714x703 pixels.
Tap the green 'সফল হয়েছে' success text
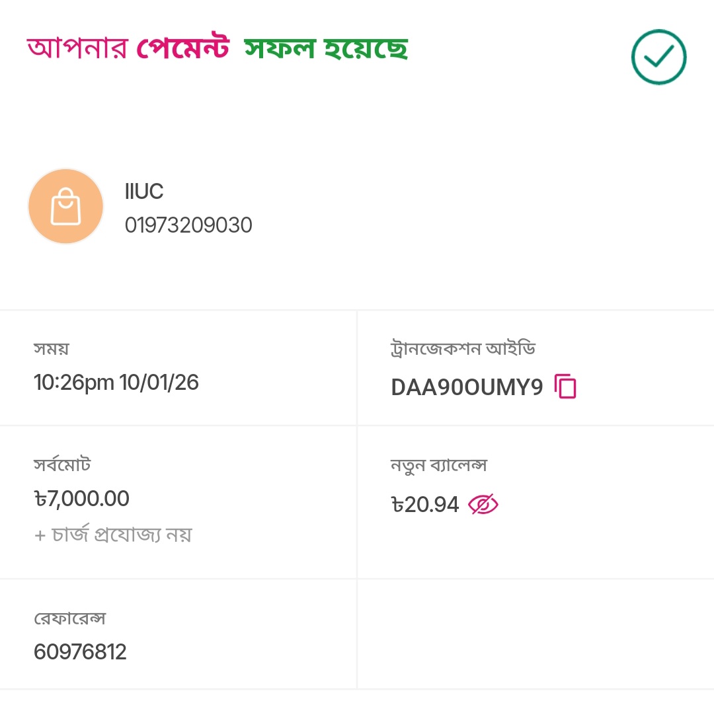tap(326, 48)
